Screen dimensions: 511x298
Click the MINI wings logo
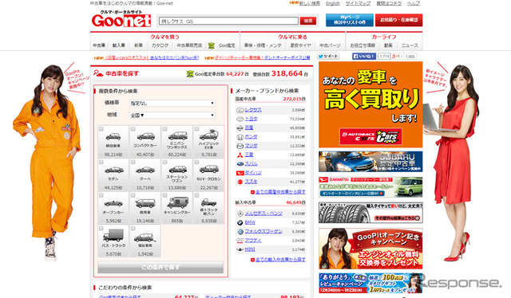[240, 249]
